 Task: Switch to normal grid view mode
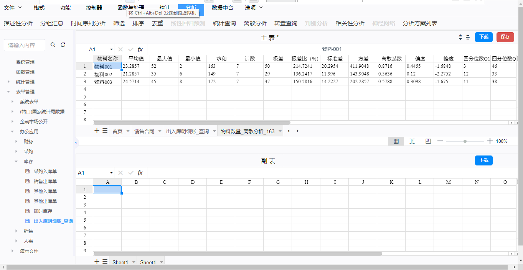pyautogui.click(x=396, y=141)
